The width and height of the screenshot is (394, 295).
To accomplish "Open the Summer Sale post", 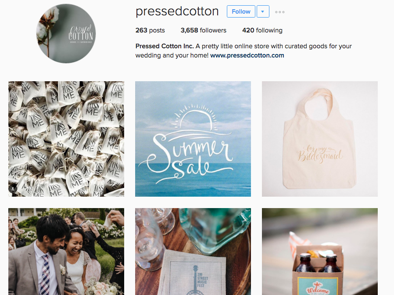I will tap(193, 139).
